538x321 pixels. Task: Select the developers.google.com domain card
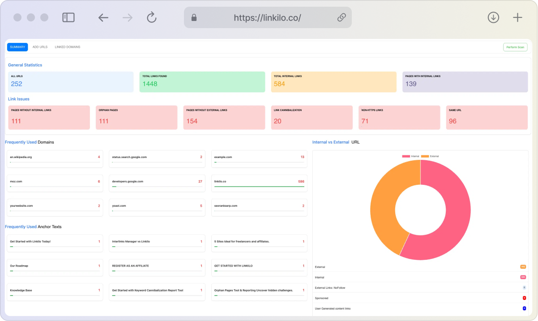click(157, 183)
